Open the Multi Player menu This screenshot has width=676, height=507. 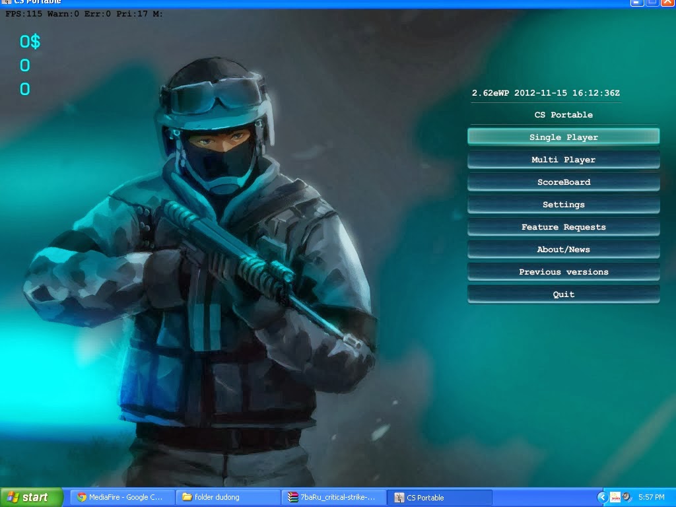click(563, 159)
